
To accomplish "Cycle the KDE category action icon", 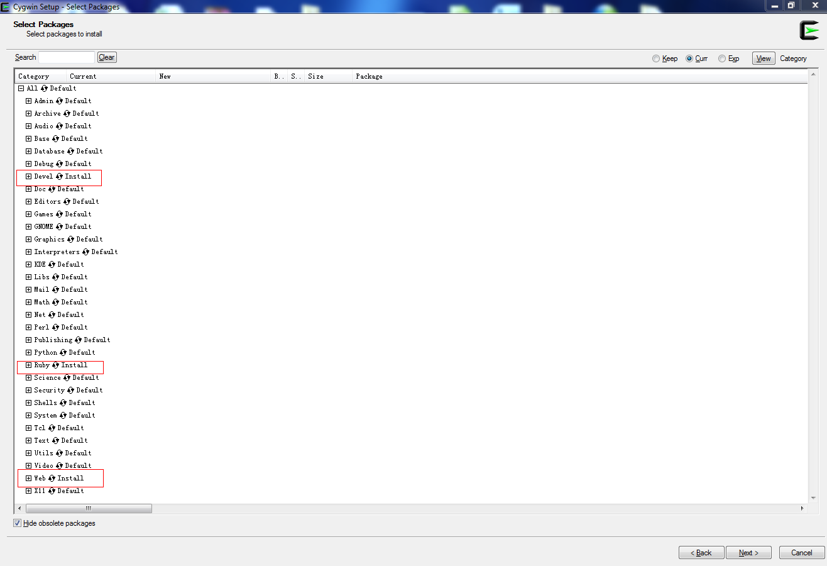I will (52, 265).
